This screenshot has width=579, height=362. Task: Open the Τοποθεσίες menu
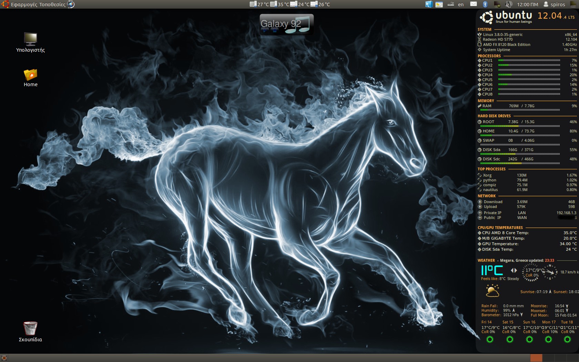[52, 4]
